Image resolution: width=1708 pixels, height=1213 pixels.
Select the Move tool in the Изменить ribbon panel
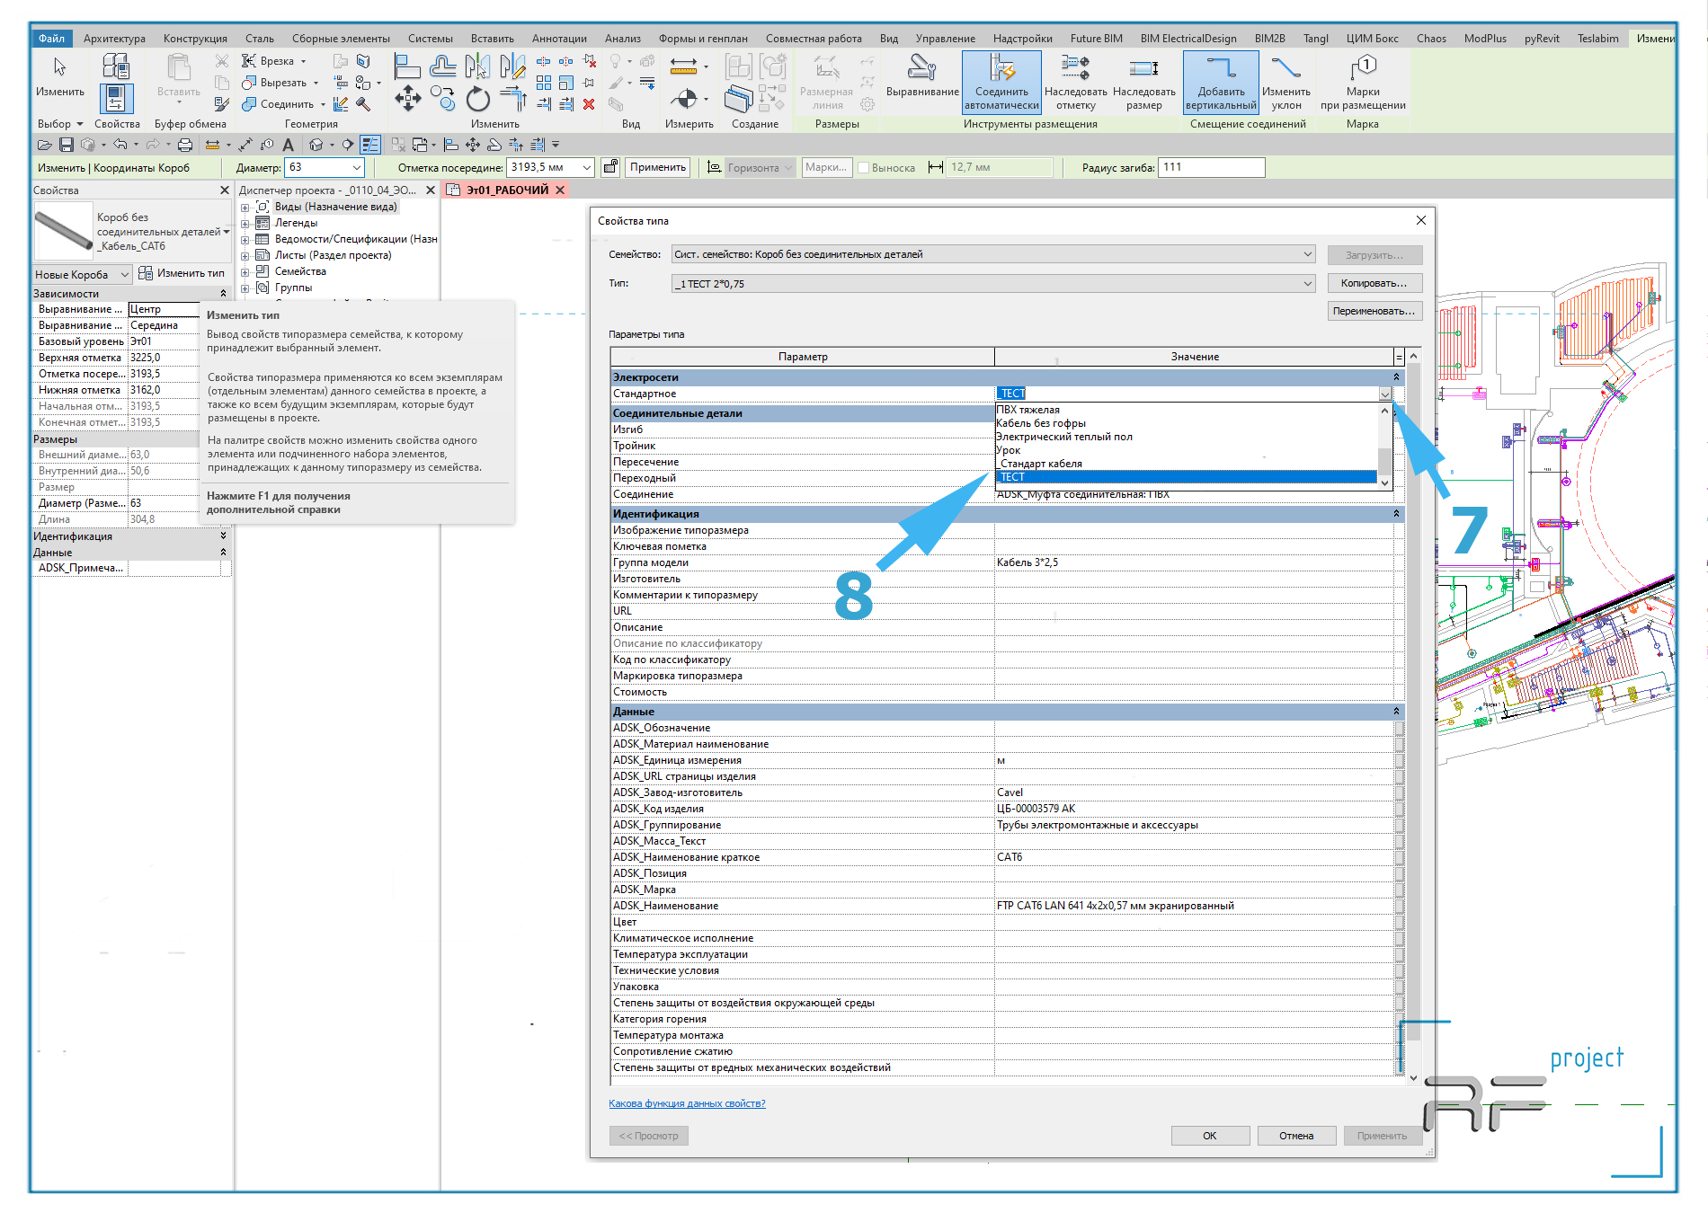coord(407,99)
